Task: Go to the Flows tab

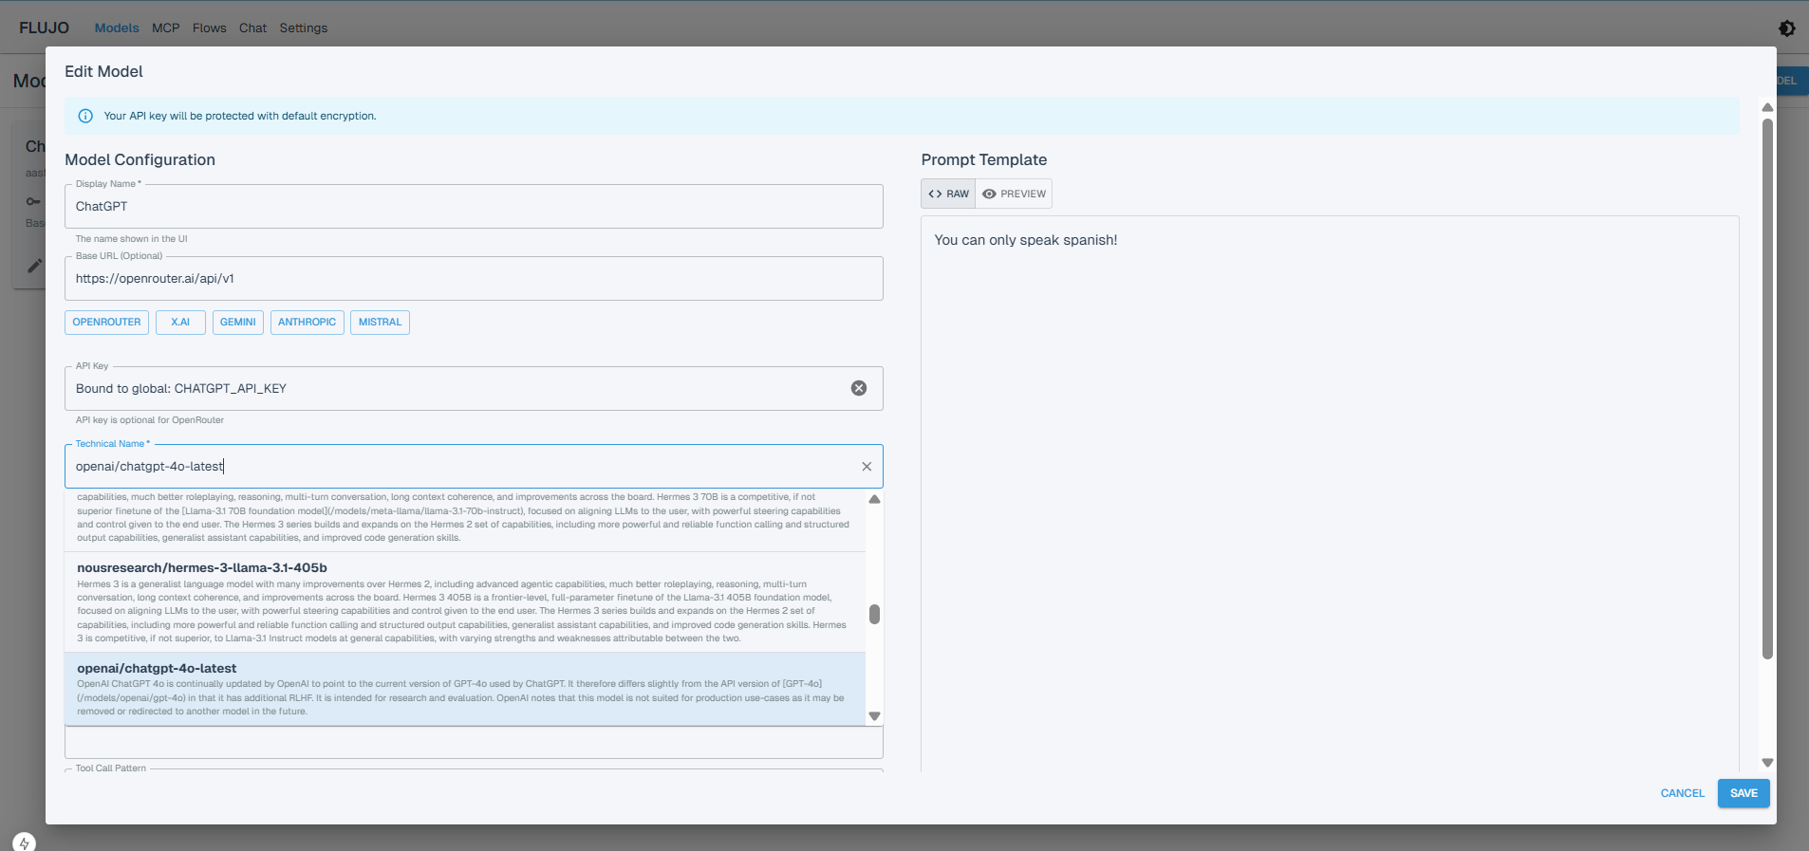Action: tap(209, 28)
